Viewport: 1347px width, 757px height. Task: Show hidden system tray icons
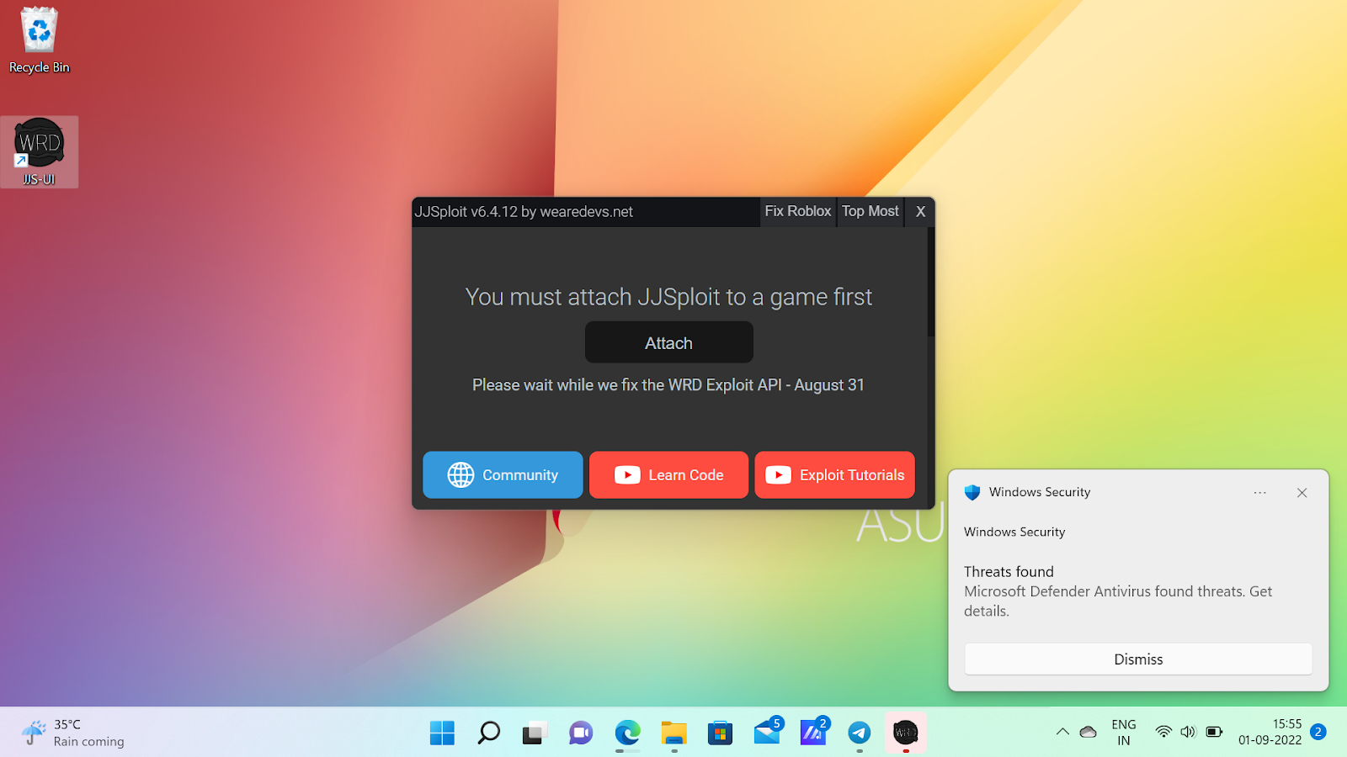tap(1062, 732)
